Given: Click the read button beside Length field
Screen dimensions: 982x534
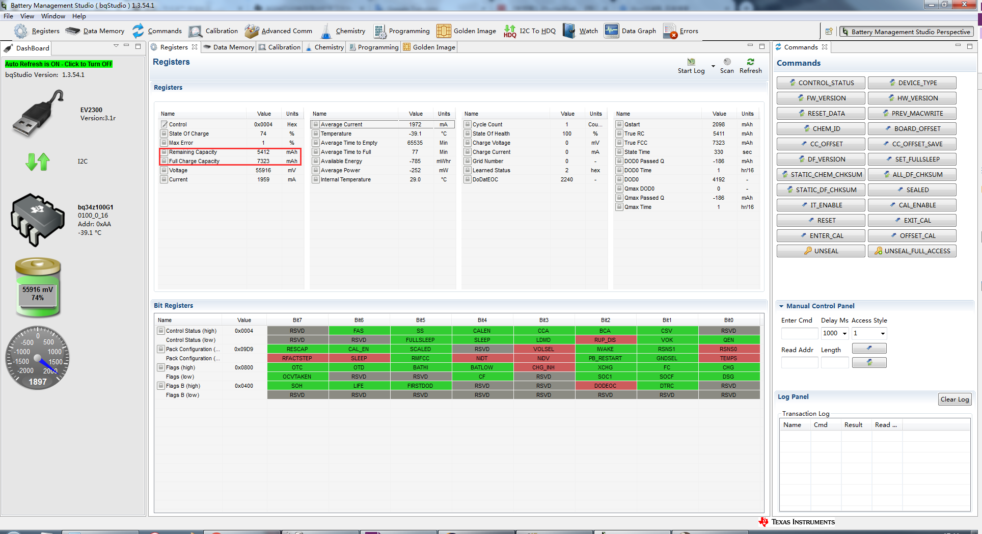Looking at the screenshot, I should click(869, 362).
